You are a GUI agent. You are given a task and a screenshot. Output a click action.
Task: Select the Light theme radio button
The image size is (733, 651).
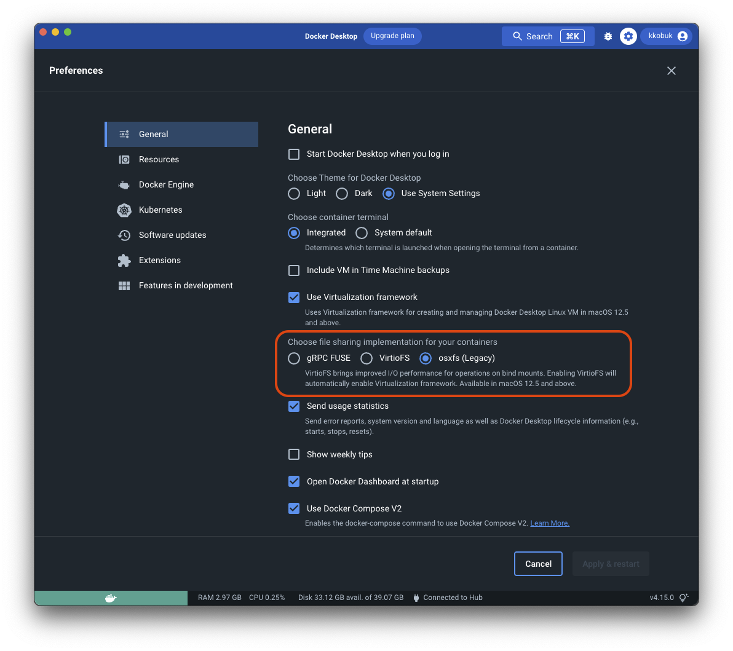[x=293, y=194]
